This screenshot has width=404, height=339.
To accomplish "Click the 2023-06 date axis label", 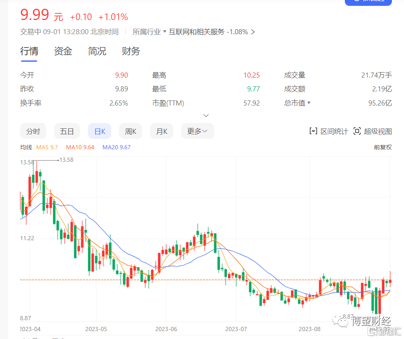I will click(166, 329).
